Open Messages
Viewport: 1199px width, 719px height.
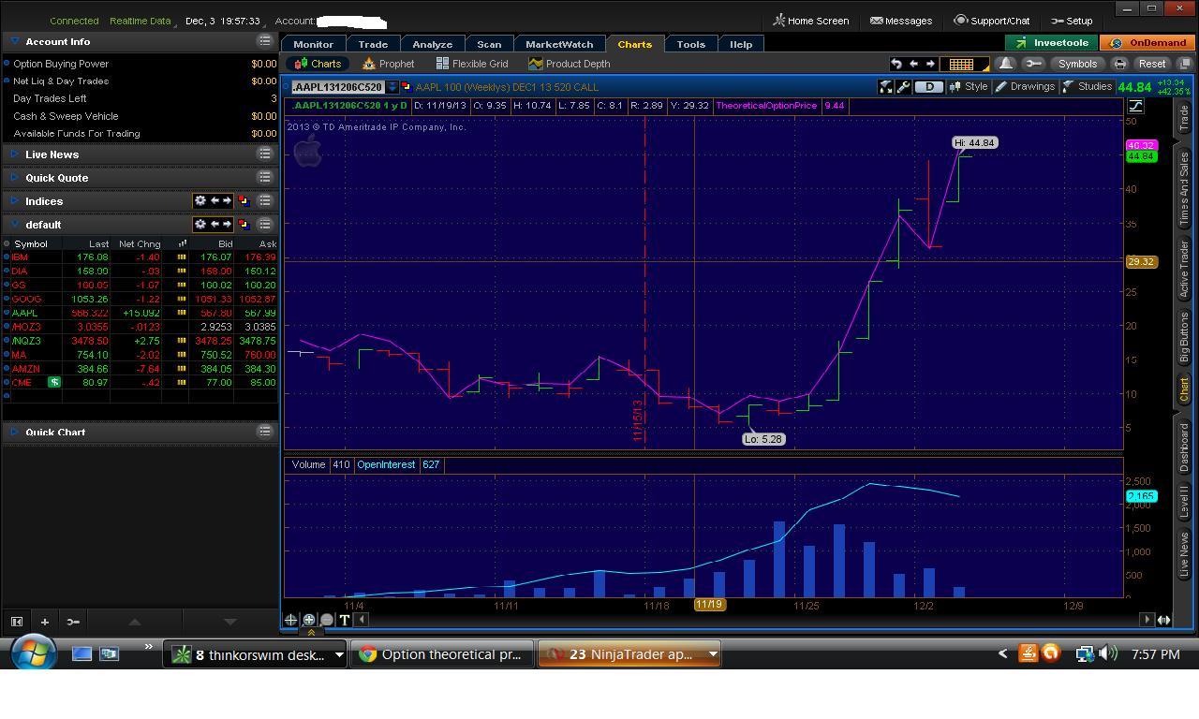[x=901, y=21]
